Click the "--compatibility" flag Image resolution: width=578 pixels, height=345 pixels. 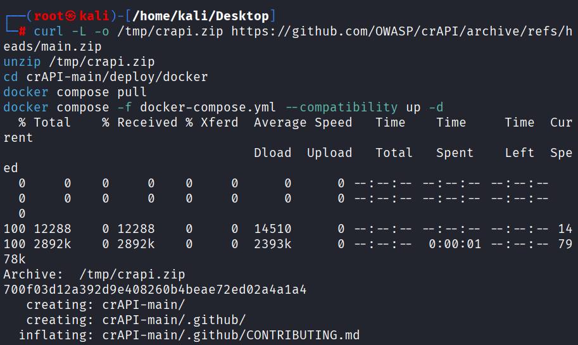342,107
